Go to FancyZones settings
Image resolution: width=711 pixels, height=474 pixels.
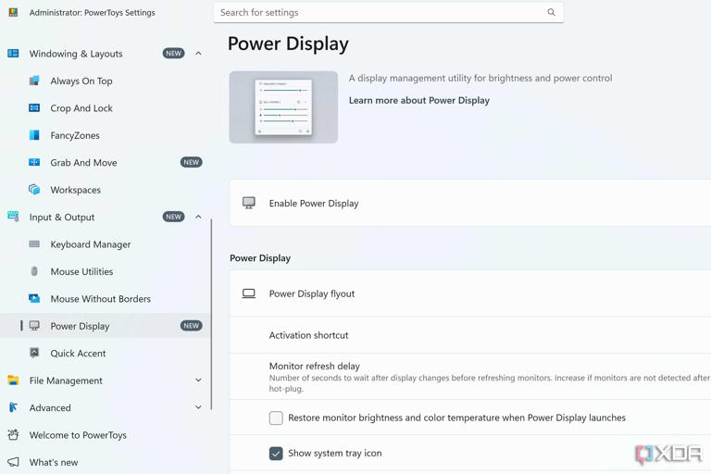pyautogui.click(x=106, y=135)
